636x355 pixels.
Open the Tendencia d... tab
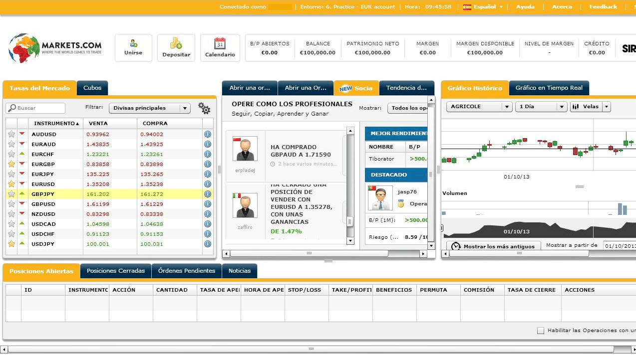[x=406, y=88]
